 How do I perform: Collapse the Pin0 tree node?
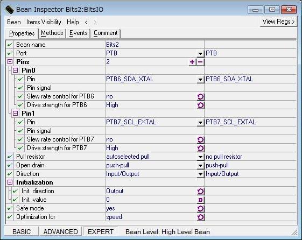click(16, 70)
